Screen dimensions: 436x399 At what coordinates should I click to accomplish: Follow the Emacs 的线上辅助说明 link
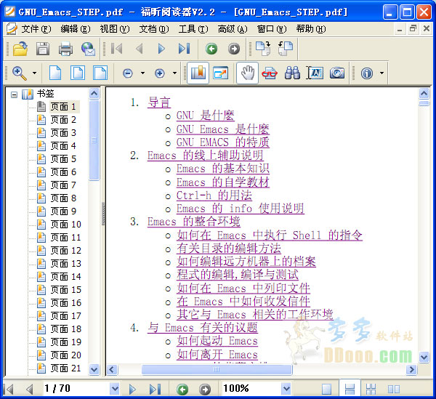coord(205,156)
